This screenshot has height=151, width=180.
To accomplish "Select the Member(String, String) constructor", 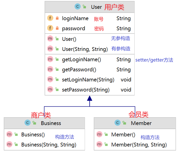I will [139, 145].
